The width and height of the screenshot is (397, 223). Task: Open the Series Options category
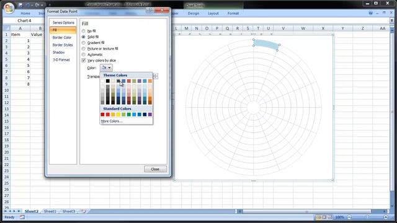[x=63, y=22]
